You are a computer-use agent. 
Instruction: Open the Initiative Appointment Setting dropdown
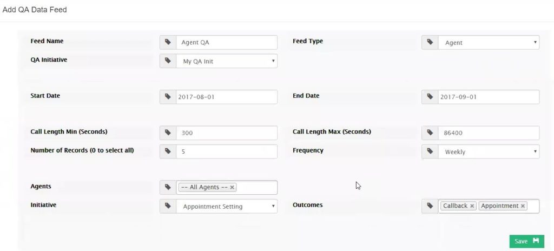point(227,206)
